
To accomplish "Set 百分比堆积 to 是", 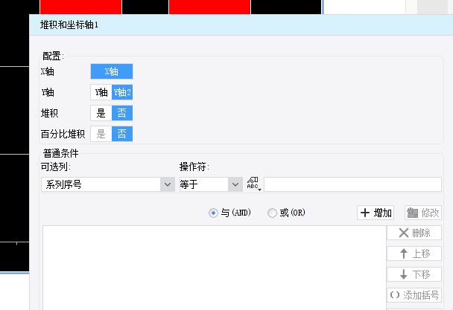I will (101, 134).
